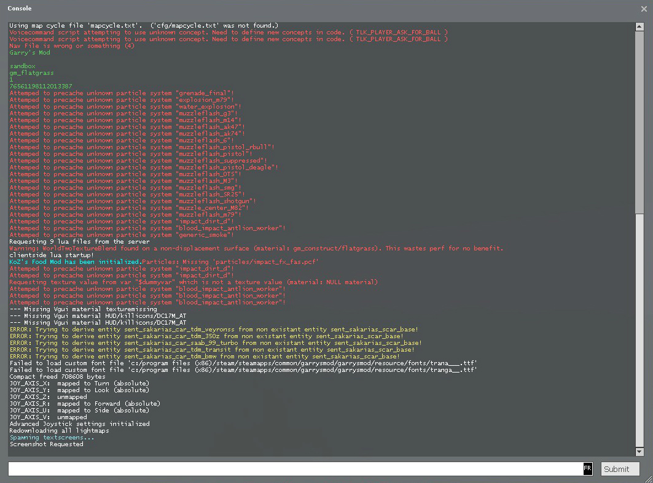Click the FR language indicator
653x483 pixels.
[587, 468]
